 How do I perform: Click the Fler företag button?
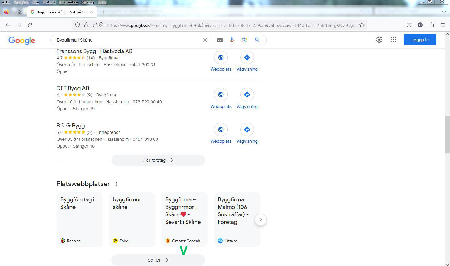coord(158,160)
